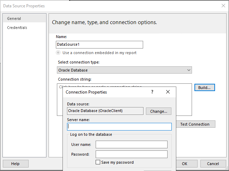Viewport: 229px width, 171px height.
Task: Select the General tab in sidebar
Action: click(x=24, y=18)
